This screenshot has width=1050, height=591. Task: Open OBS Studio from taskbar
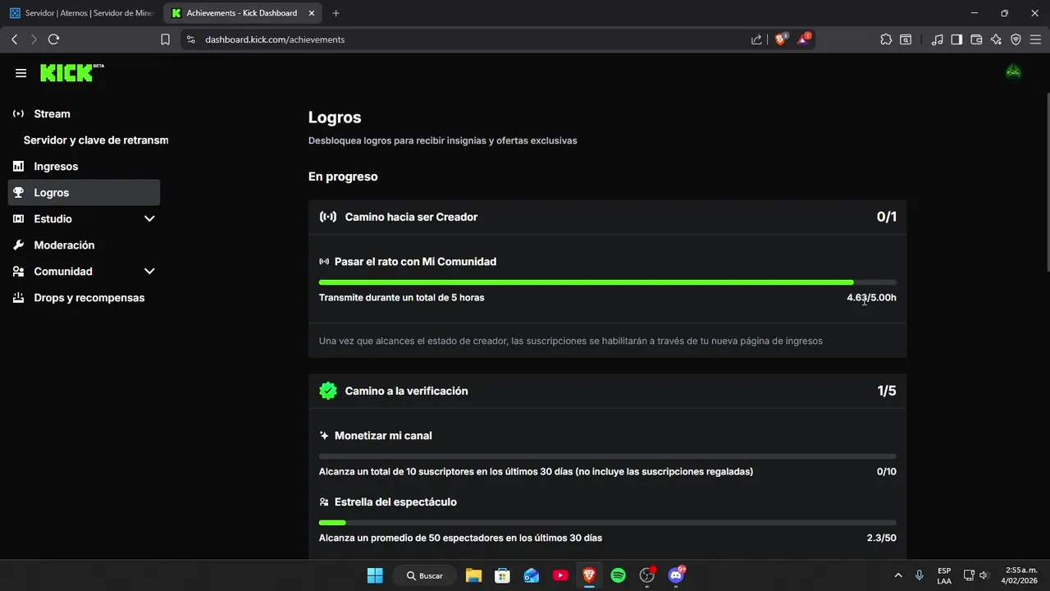click(647, 575)
